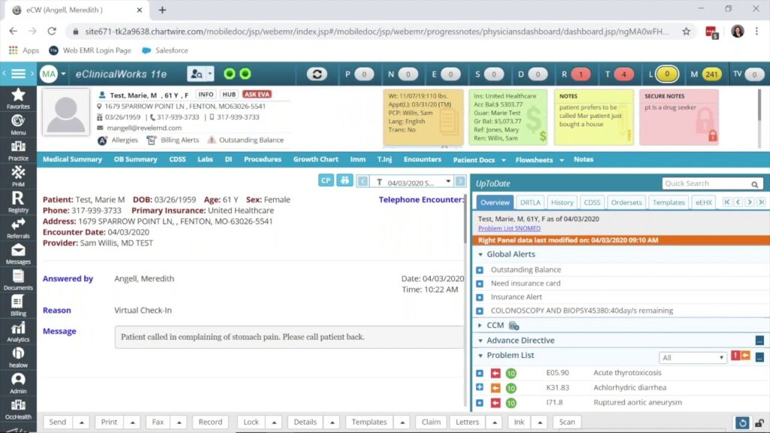Screen dimensions: 770x433
Task: Open the Print button arrow menu
Action: 132,422
